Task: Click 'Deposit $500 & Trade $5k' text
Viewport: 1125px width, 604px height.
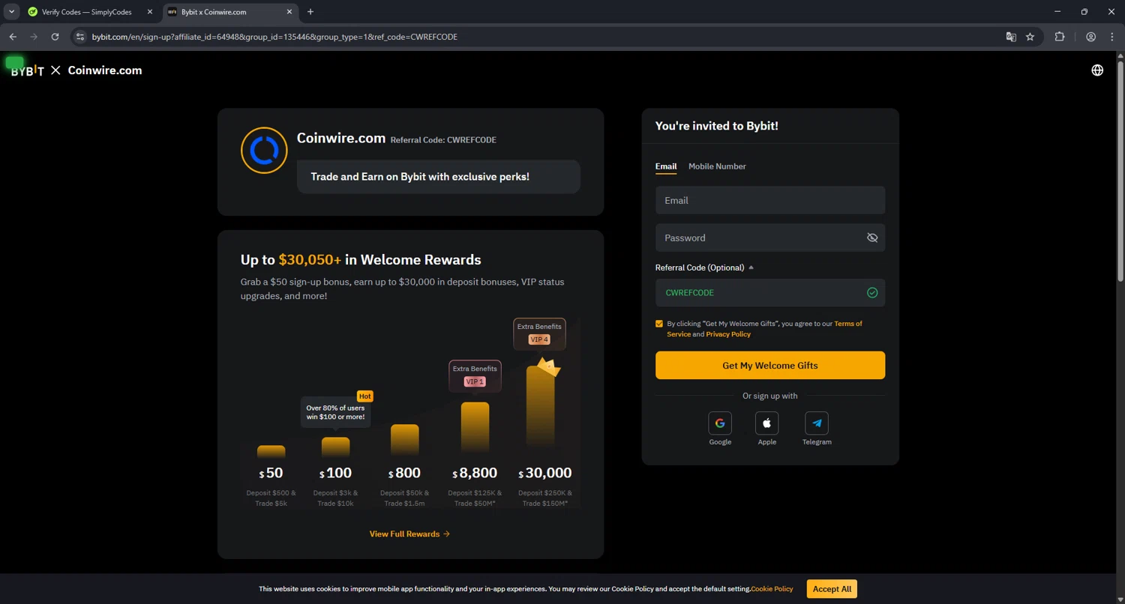Action: [271, 498]
